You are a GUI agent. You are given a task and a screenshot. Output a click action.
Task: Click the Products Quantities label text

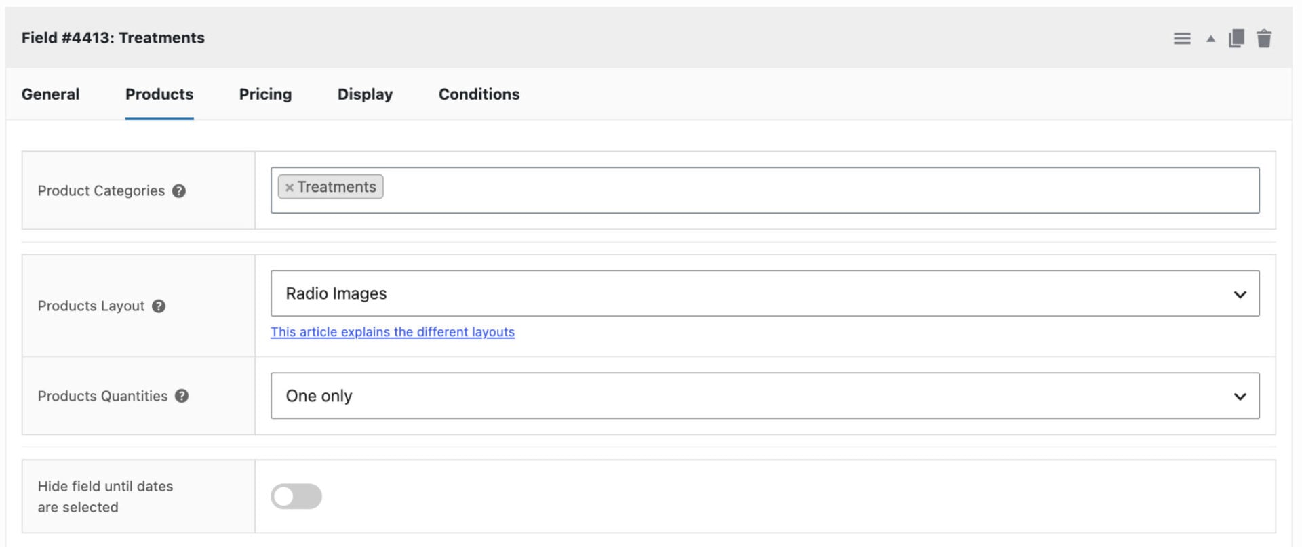pyautogui.click(x=102, y=396)
